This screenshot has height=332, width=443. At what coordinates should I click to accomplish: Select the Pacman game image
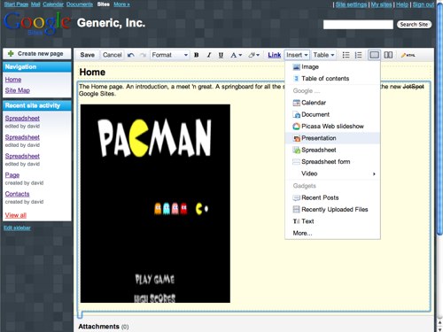pos(155,204)
